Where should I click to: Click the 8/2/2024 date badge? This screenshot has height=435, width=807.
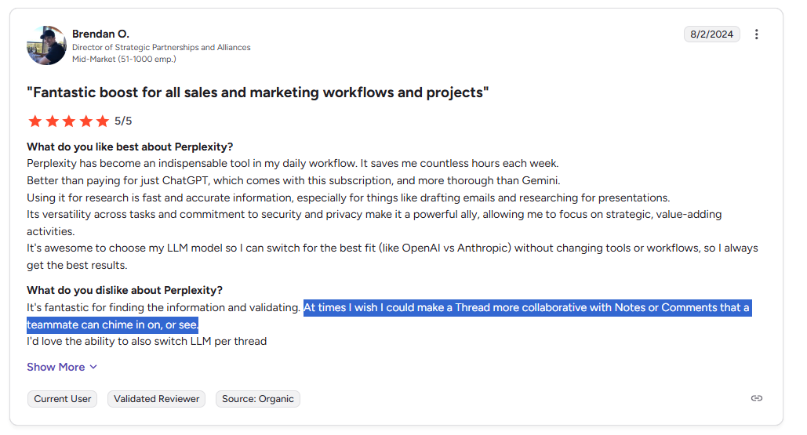712,34
